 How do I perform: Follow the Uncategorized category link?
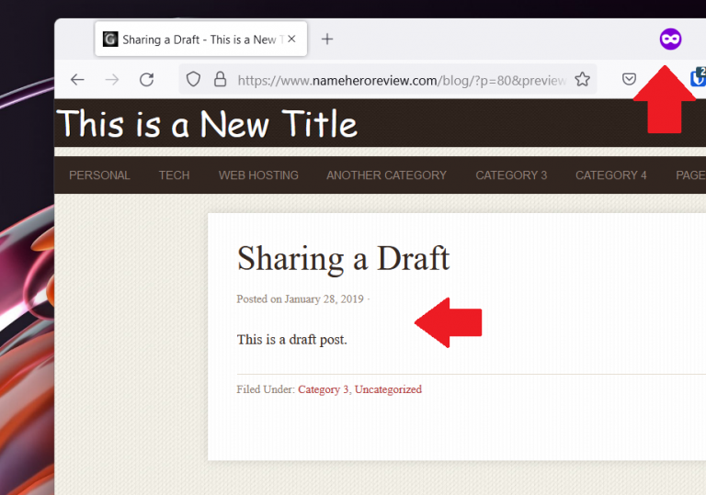tap(388, 389)
